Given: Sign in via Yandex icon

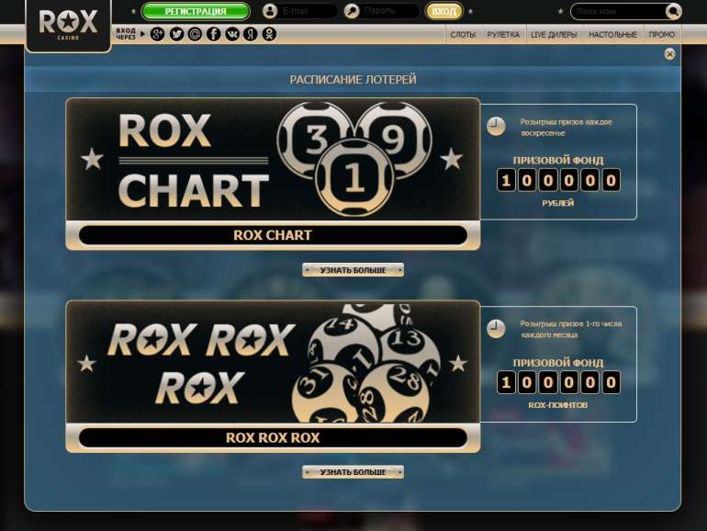Looking at the screenshot, I should (x=251, y=34).
